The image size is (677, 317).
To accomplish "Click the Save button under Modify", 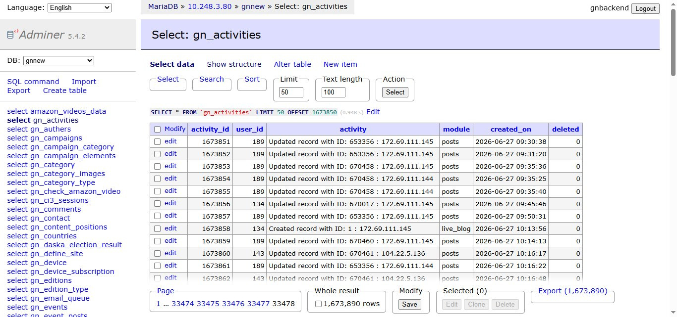I will click(409, 304).
